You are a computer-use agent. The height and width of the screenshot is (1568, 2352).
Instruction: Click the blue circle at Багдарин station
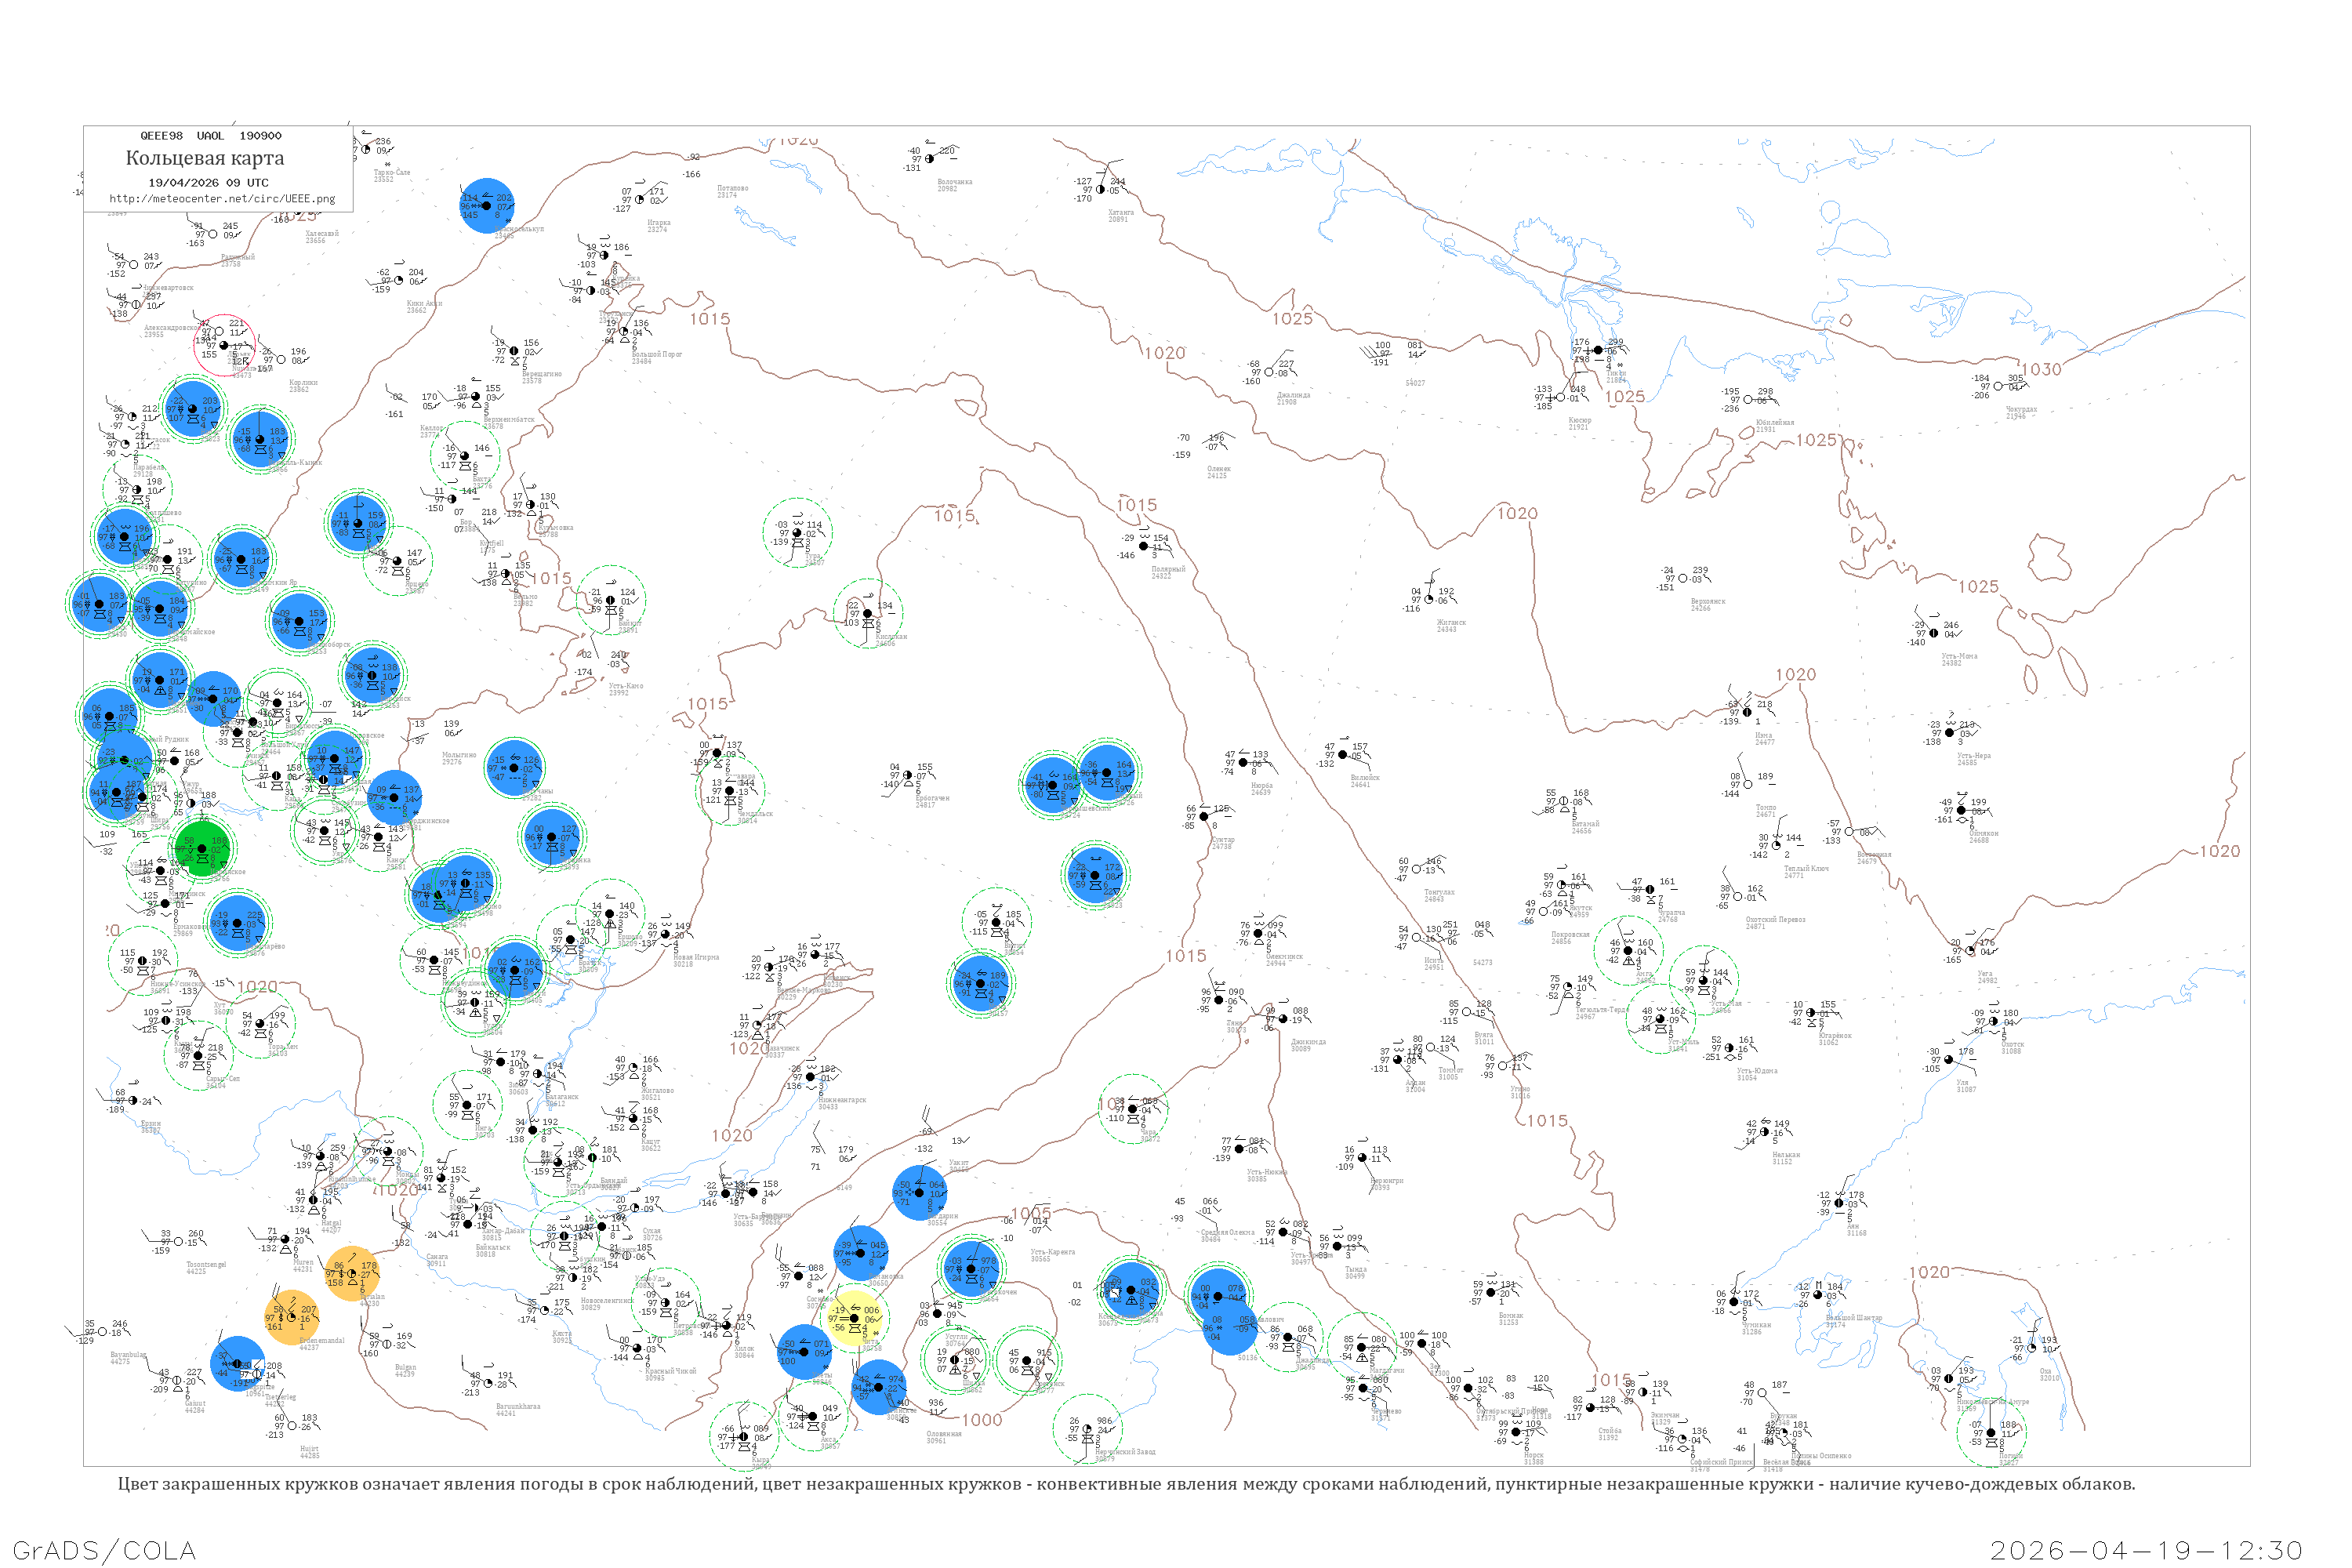919,1192
